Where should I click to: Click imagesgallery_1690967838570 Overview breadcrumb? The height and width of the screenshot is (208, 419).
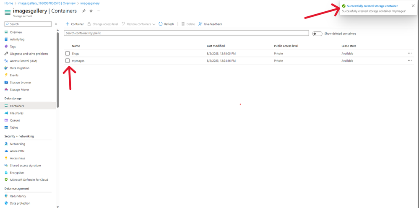point(47,3)
